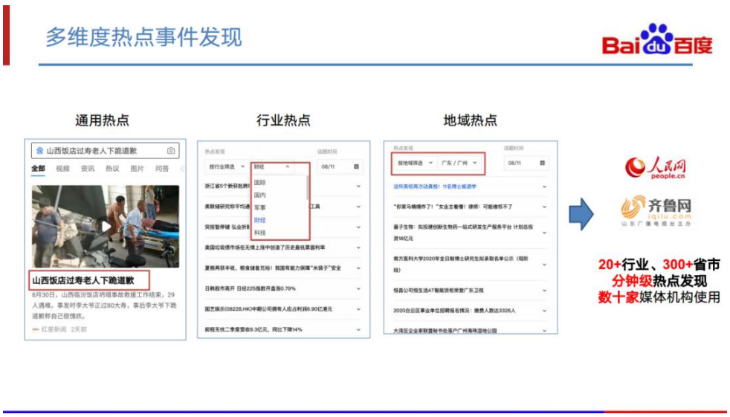
Task: Expand the 你家马桶爆炸了 row chevron
Action: coord(544,207)
